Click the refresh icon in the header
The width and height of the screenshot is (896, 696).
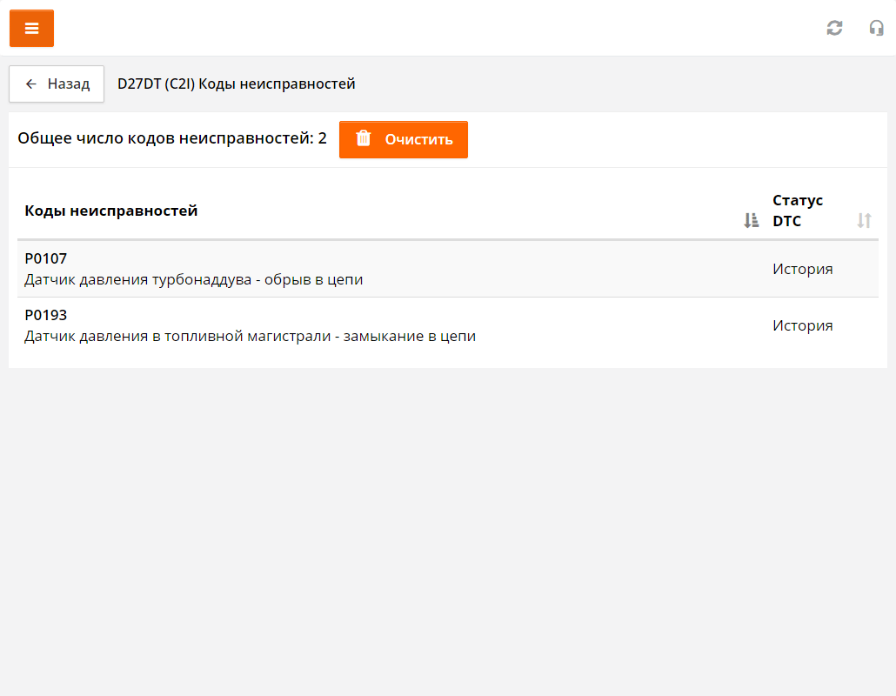pos(834,28)
